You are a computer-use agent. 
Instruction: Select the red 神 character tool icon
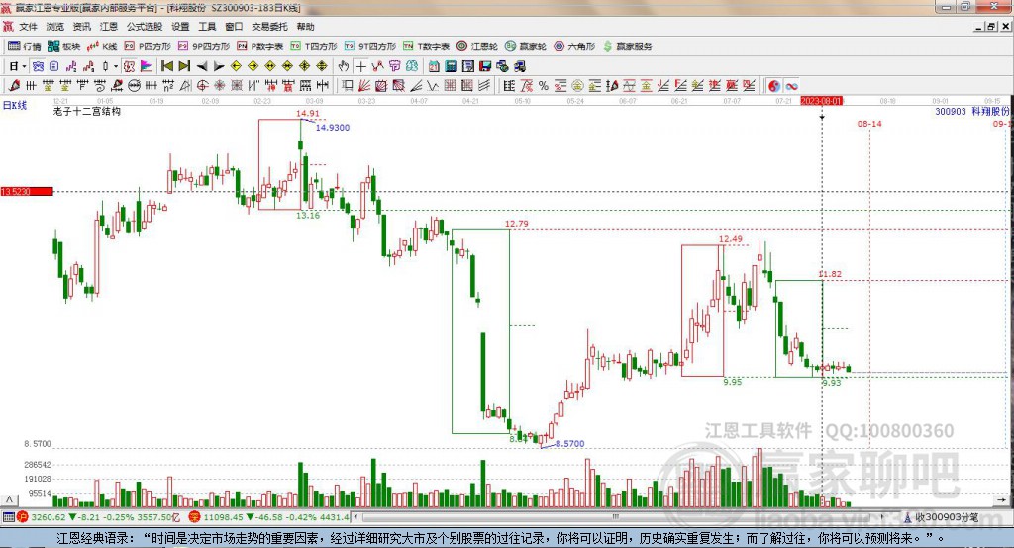(271, 85)
